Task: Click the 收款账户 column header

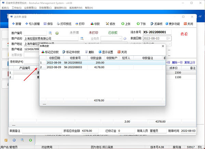Action: pos(112,58)
